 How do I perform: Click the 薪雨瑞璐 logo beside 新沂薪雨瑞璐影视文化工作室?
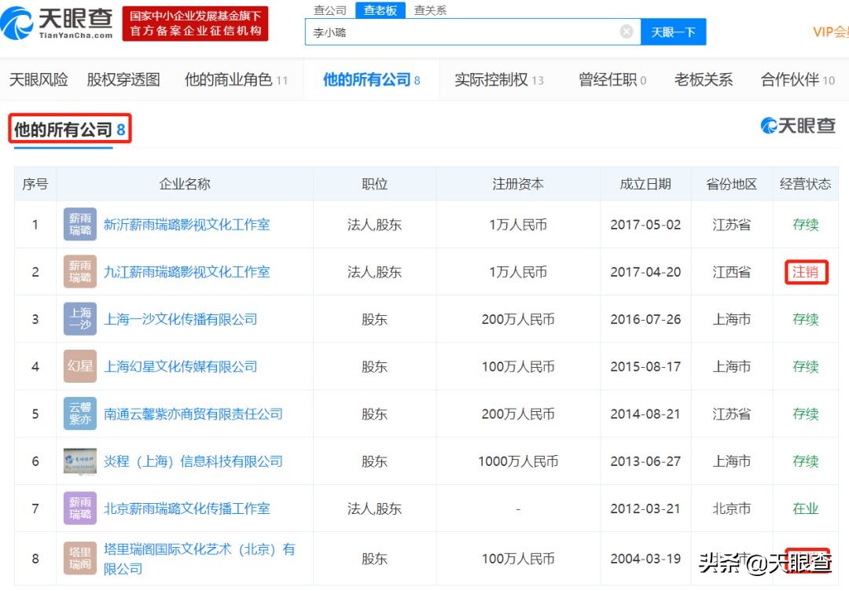[x=79, y=224]
